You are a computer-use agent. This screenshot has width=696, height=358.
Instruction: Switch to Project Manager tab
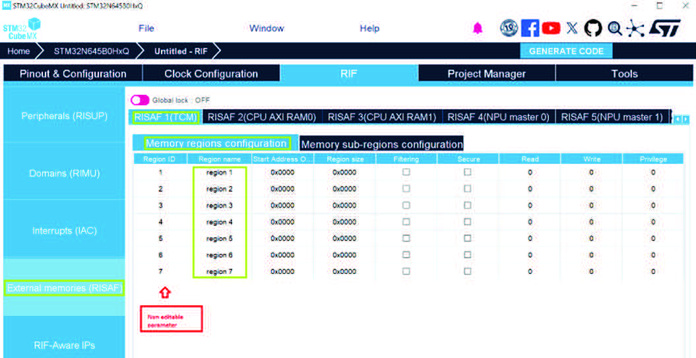[x=486, y=74]
